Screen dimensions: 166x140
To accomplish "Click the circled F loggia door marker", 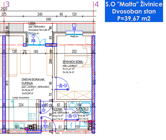I will [33, 36].
